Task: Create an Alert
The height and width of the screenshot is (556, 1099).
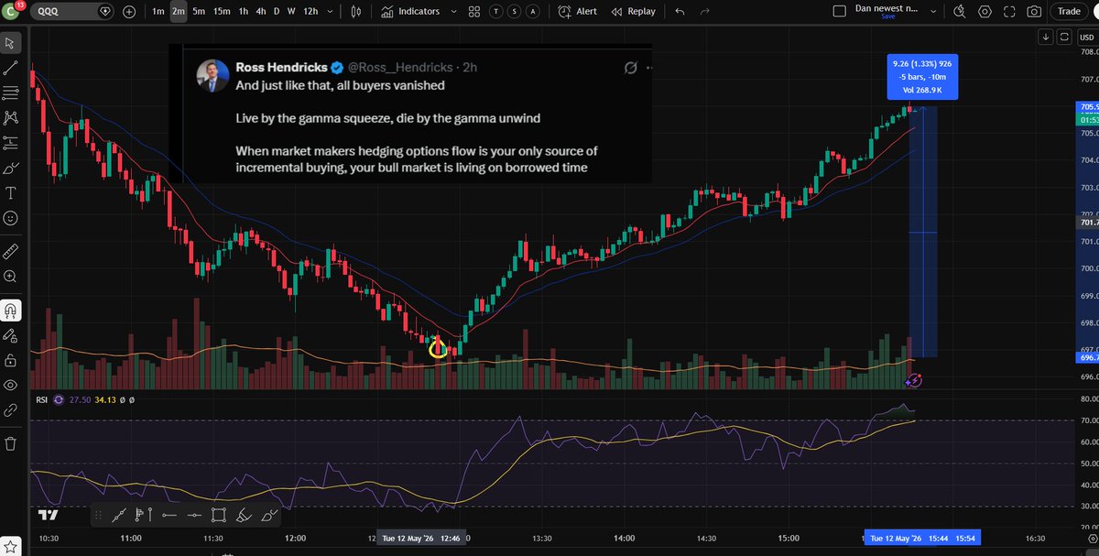Action: click(577, 11)
